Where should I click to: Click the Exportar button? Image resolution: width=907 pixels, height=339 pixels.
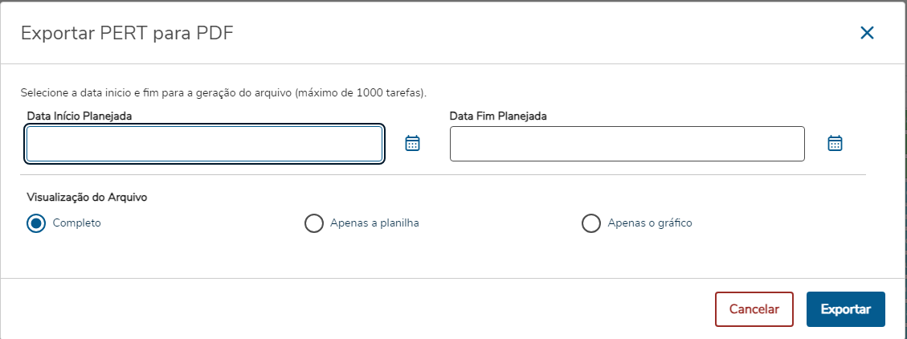[845, 309]
